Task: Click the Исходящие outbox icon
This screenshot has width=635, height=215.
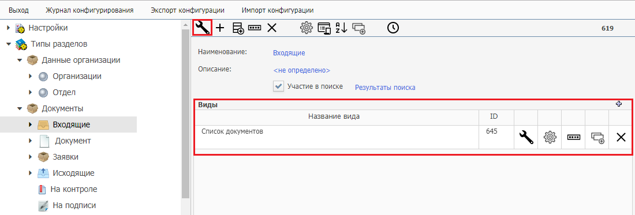Action: [43, 173]
